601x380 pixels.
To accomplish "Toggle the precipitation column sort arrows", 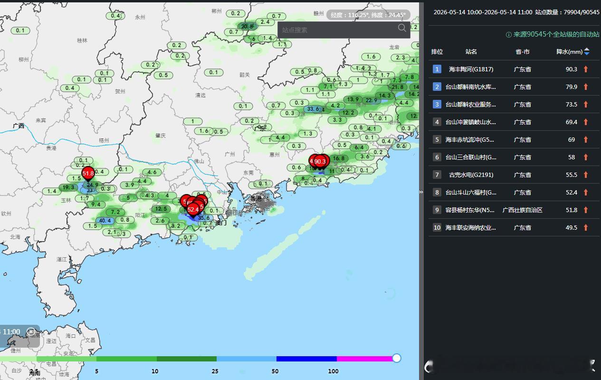I will coord(587,51).
